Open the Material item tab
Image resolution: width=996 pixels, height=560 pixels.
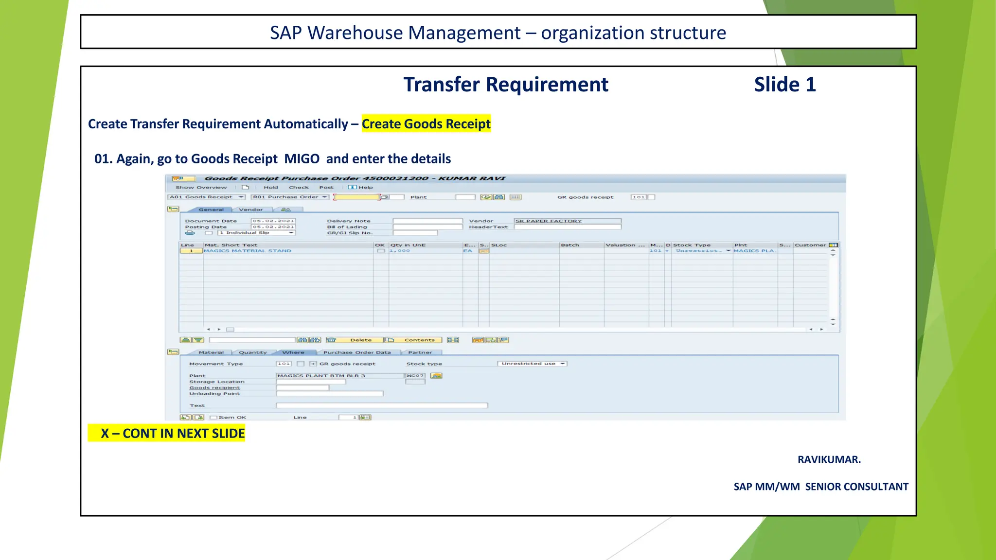211,352
